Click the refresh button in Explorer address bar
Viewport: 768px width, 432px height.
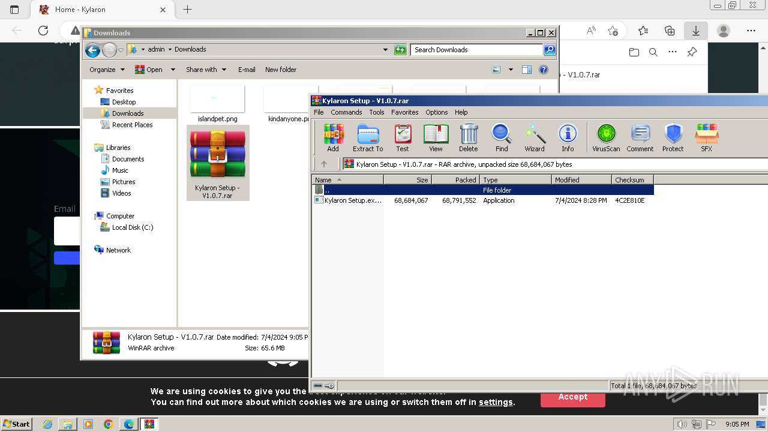(400, 50)
